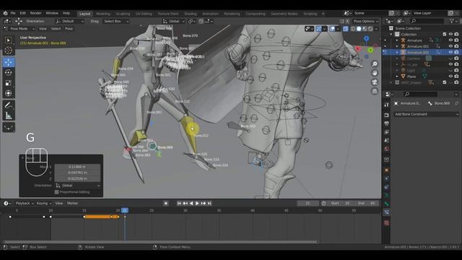
Task: Open the Edit menu
Action: pyautogui.click(x=22, y=13)
